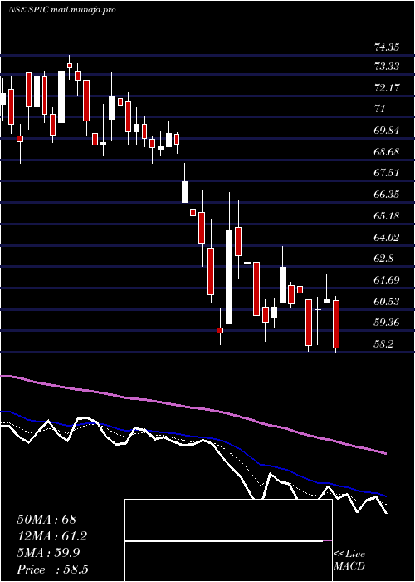Click the 58.2 price axis label
This screenshot has height=582, width=415.
tap(383, 344)
